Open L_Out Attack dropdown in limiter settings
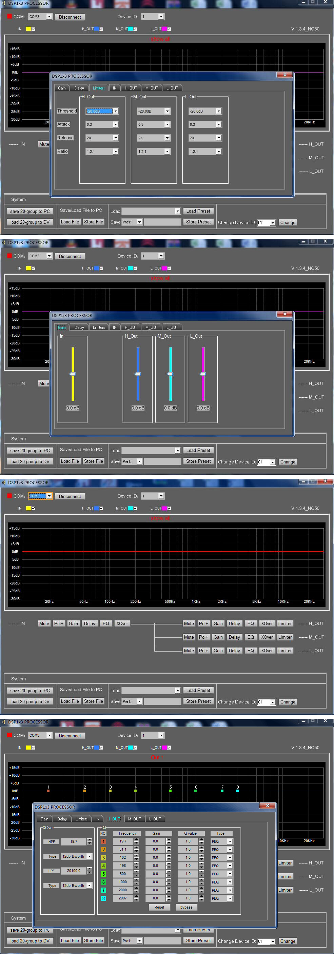 pyautogui.click(x=218, y=124)
